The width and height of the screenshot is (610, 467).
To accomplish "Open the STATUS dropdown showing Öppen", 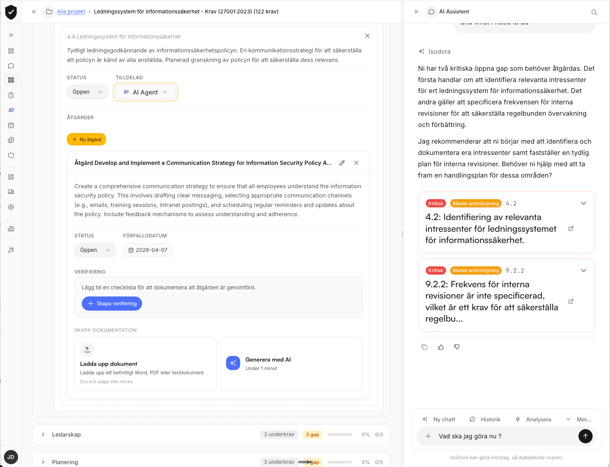I will pyautogui.click(x=87, y=92).
